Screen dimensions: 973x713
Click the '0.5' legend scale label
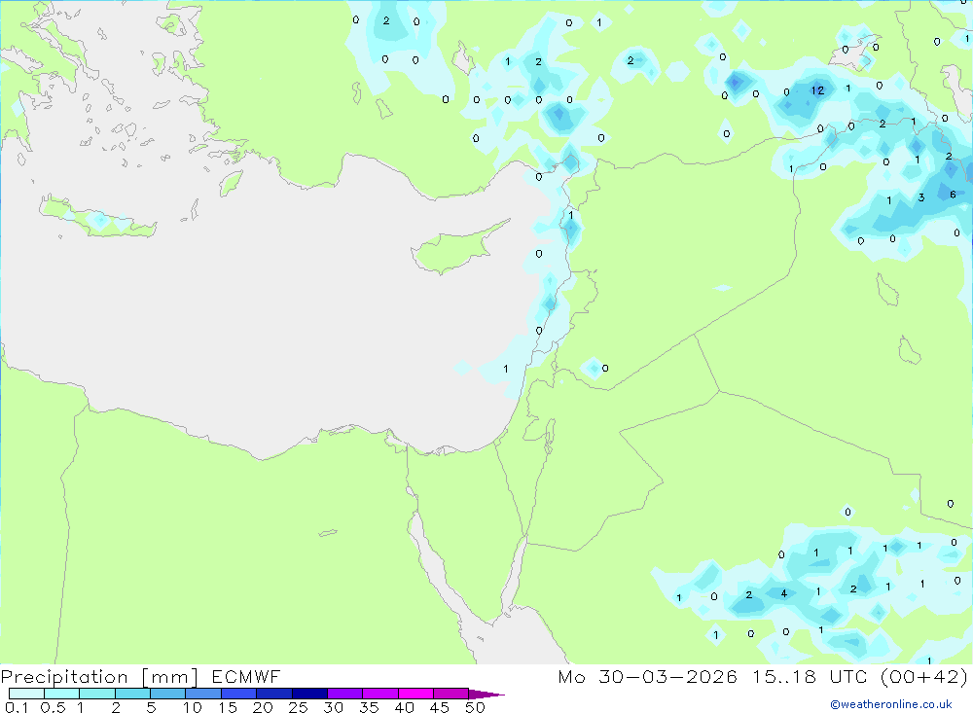[x=53, y=707]
